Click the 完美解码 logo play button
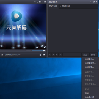The width and height of the screenshot is (99, 99). (x=16, y=16)
